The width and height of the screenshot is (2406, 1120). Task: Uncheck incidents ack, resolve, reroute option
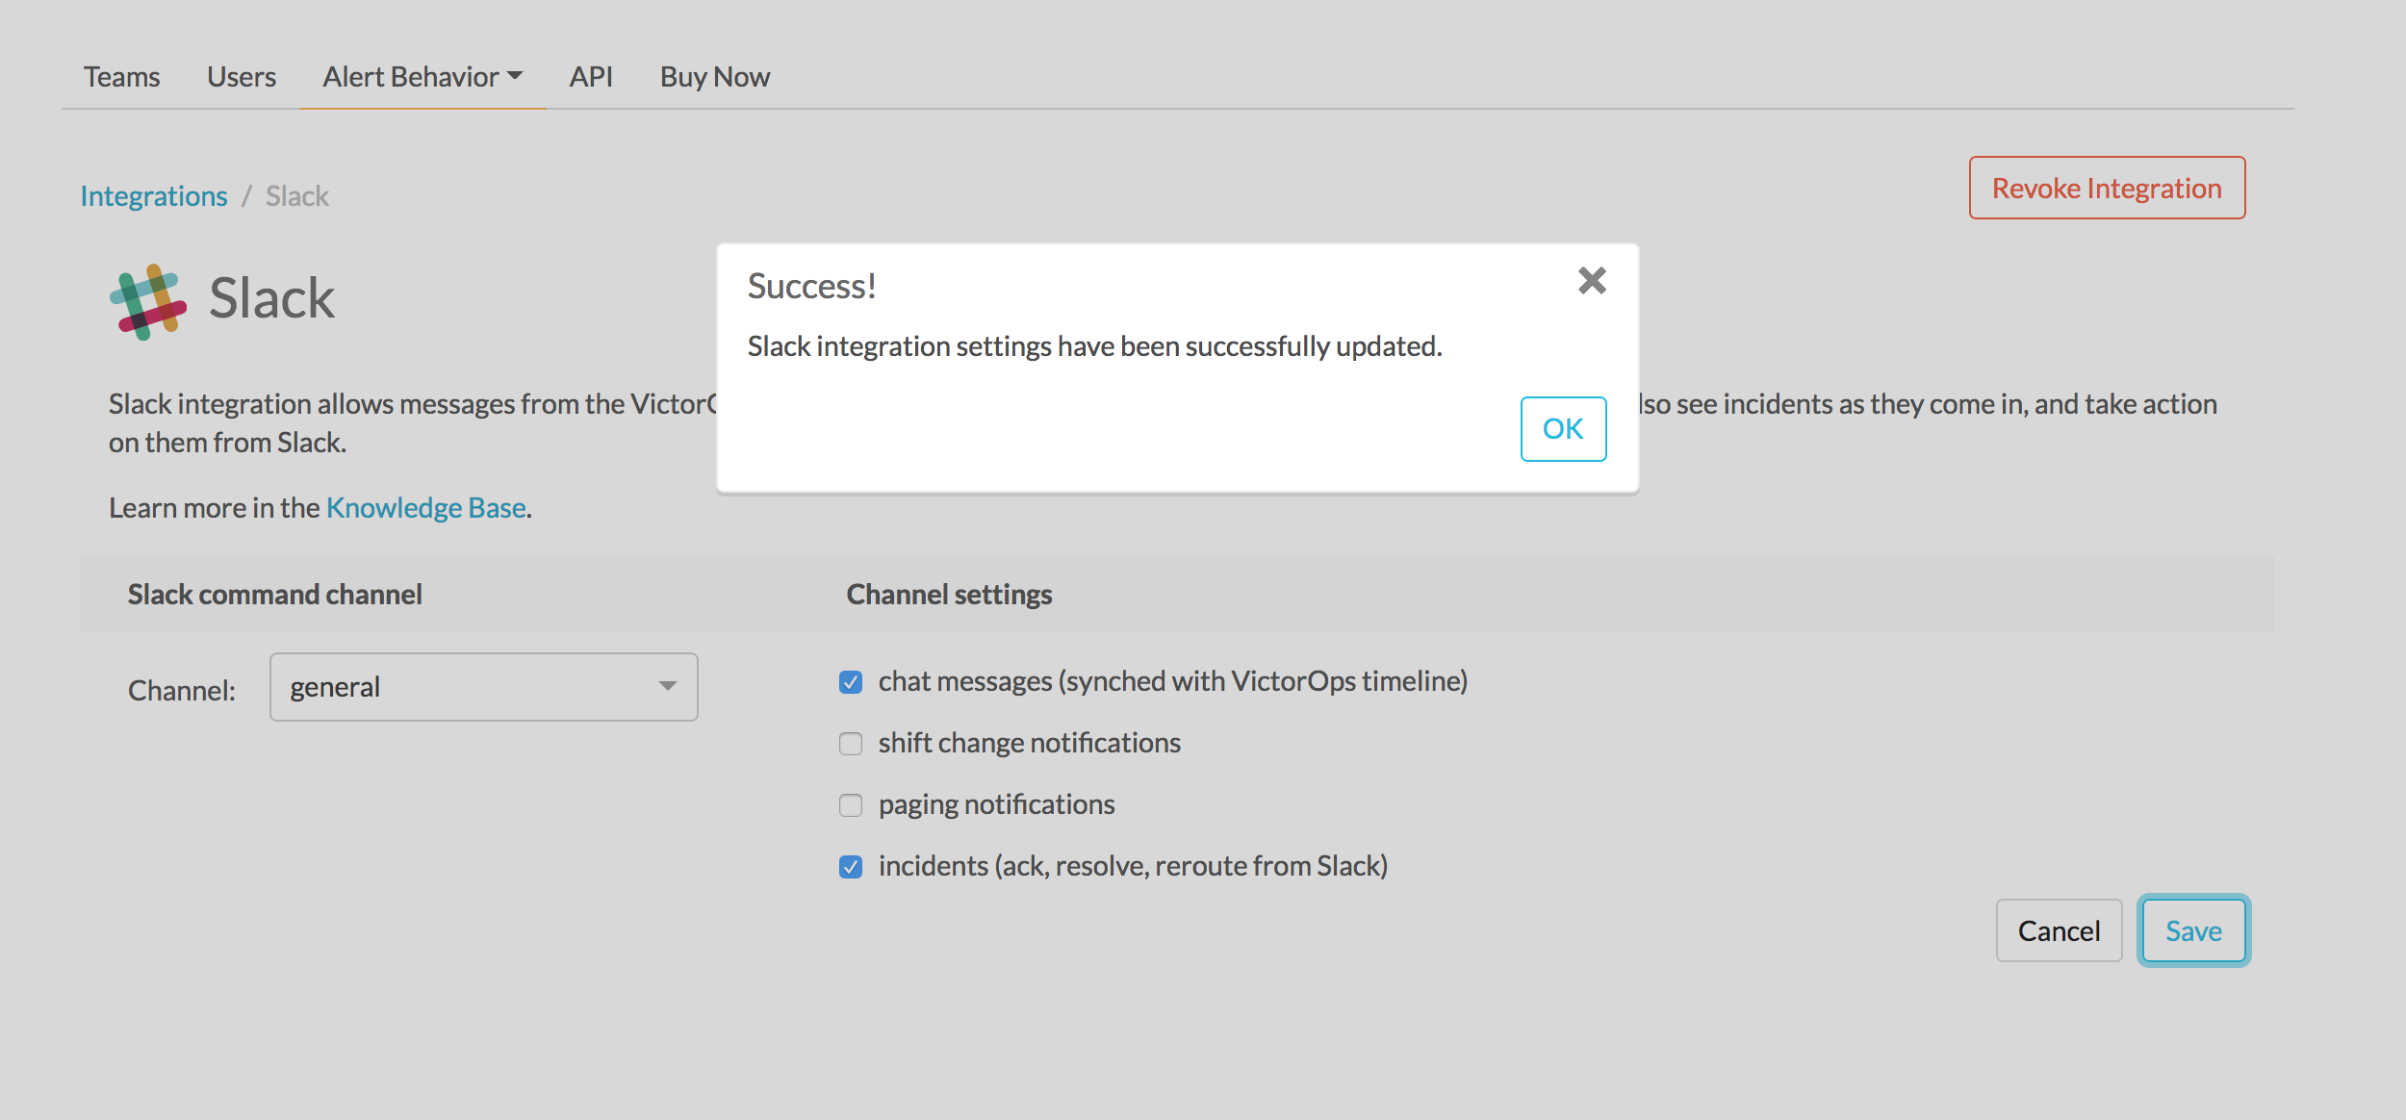(851, 867)
